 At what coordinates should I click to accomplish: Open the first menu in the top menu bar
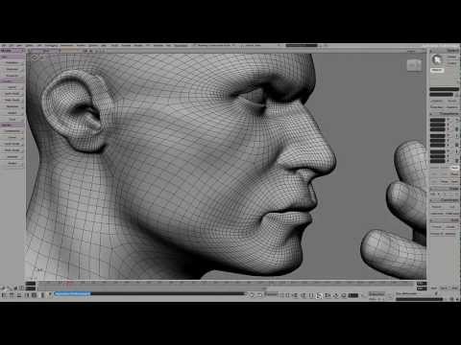tap(5, 45)
